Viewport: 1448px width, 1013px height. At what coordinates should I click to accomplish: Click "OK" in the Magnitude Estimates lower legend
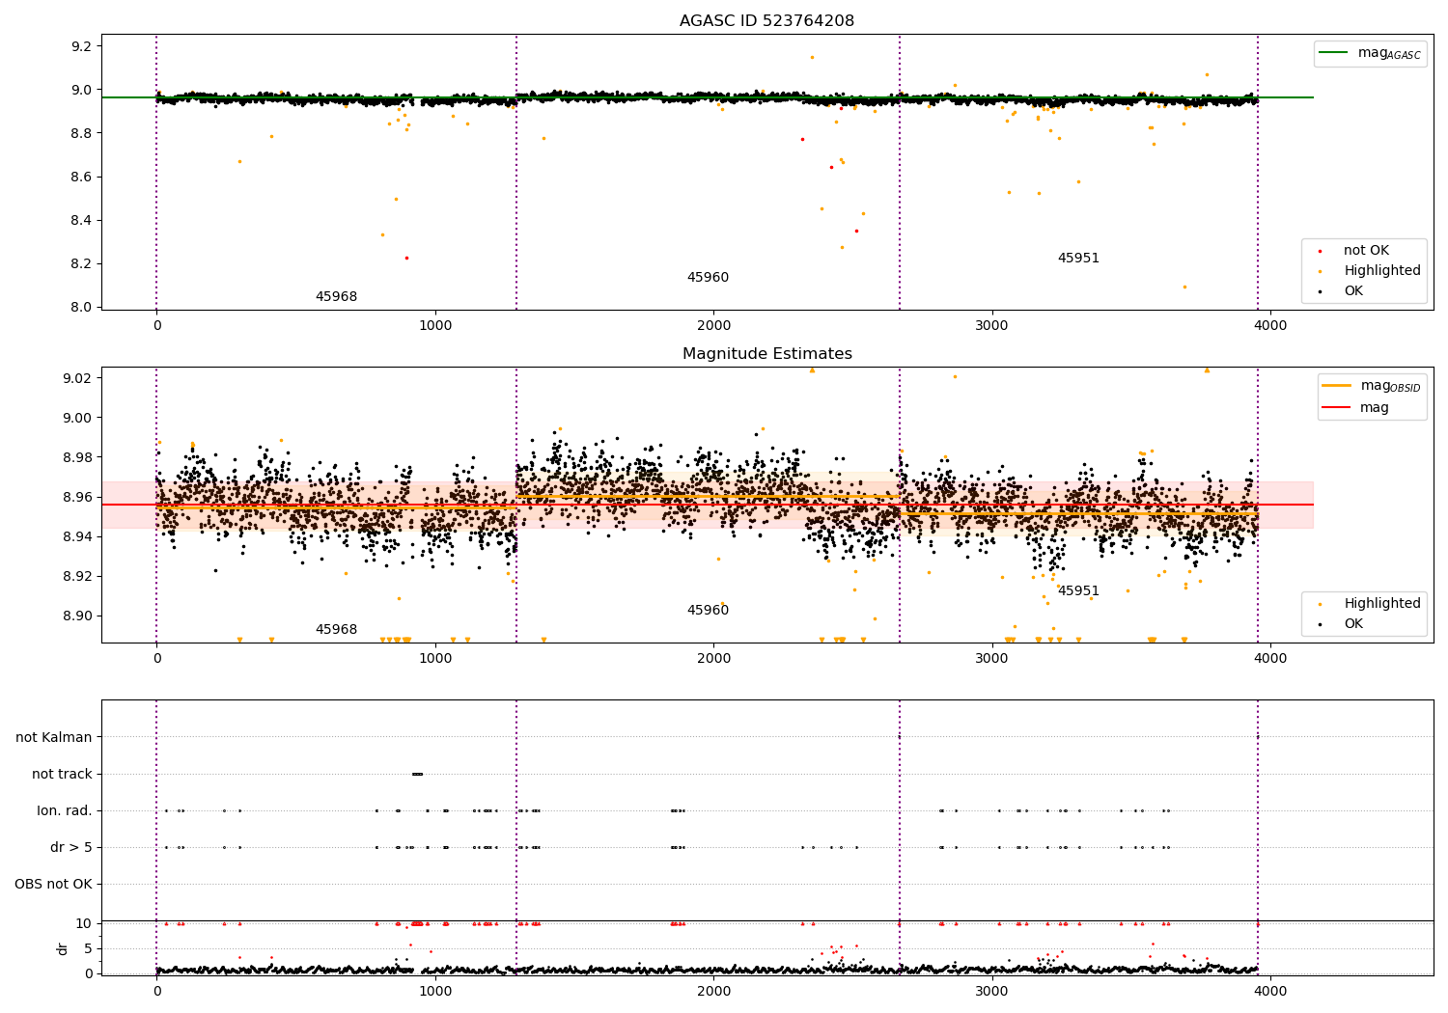click(1353, 624)
